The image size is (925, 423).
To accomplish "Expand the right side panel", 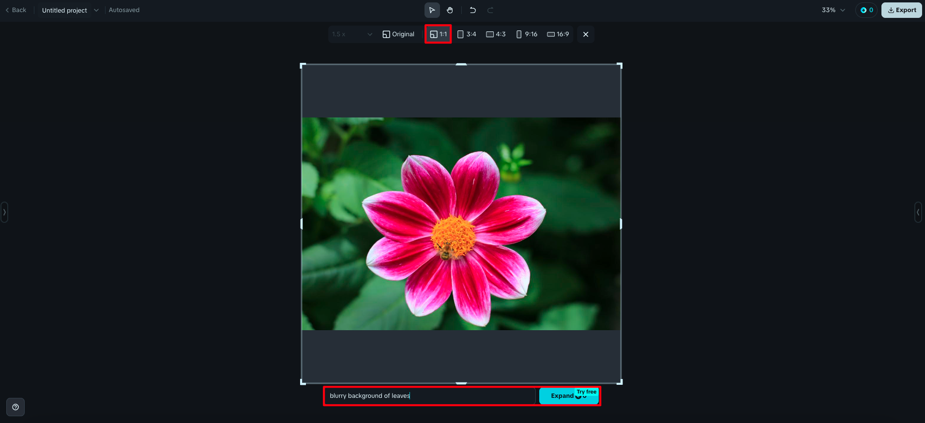I will [918, 212].
